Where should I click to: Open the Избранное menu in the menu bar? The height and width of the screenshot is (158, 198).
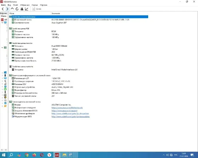(25, 5)
